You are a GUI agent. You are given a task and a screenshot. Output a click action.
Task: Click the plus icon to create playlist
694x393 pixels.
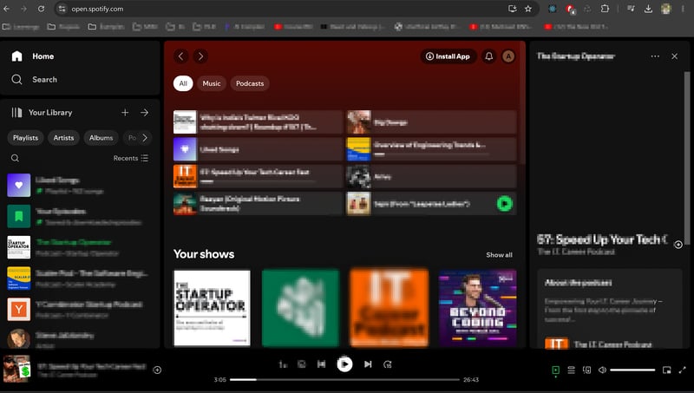(x=125, y=113)
